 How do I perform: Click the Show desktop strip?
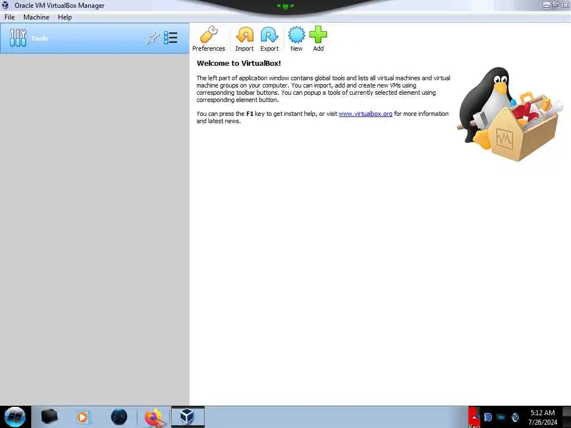(567, 417)
